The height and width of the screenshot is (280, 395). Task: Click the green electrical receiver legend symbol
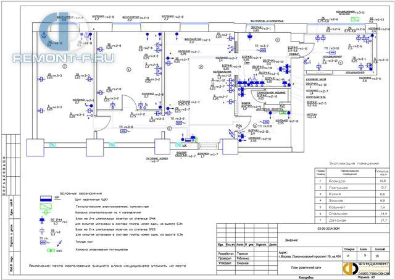click(x=46, y=206)
